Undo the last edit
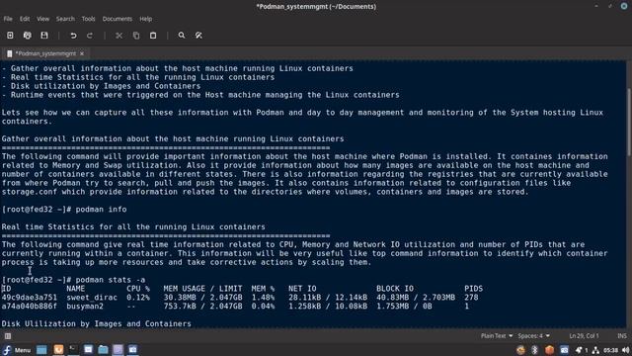632x356 pixels. point(73,36)
